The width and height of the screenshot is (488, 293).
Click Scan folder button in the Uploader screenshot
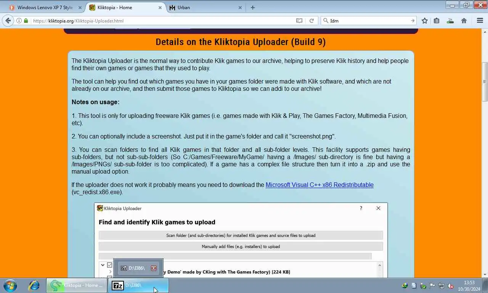(x=241, y=235)
